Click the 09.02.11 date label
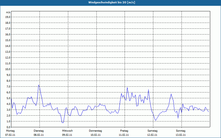 coord(67,135)
